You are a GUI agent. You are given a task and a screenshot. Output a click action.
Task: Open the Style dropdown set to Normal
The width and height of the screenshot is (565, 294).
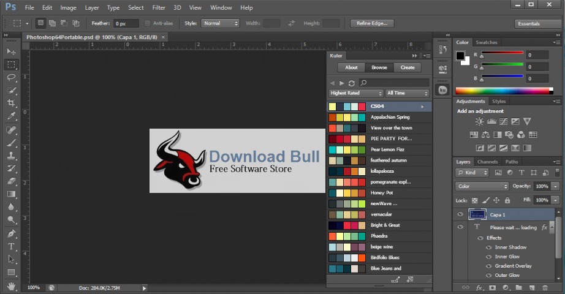pyautogui.click(x=220, y=23)
